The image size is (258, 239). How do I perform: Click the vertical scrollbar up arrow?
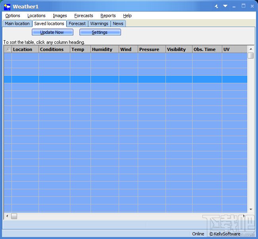point(251,49)
